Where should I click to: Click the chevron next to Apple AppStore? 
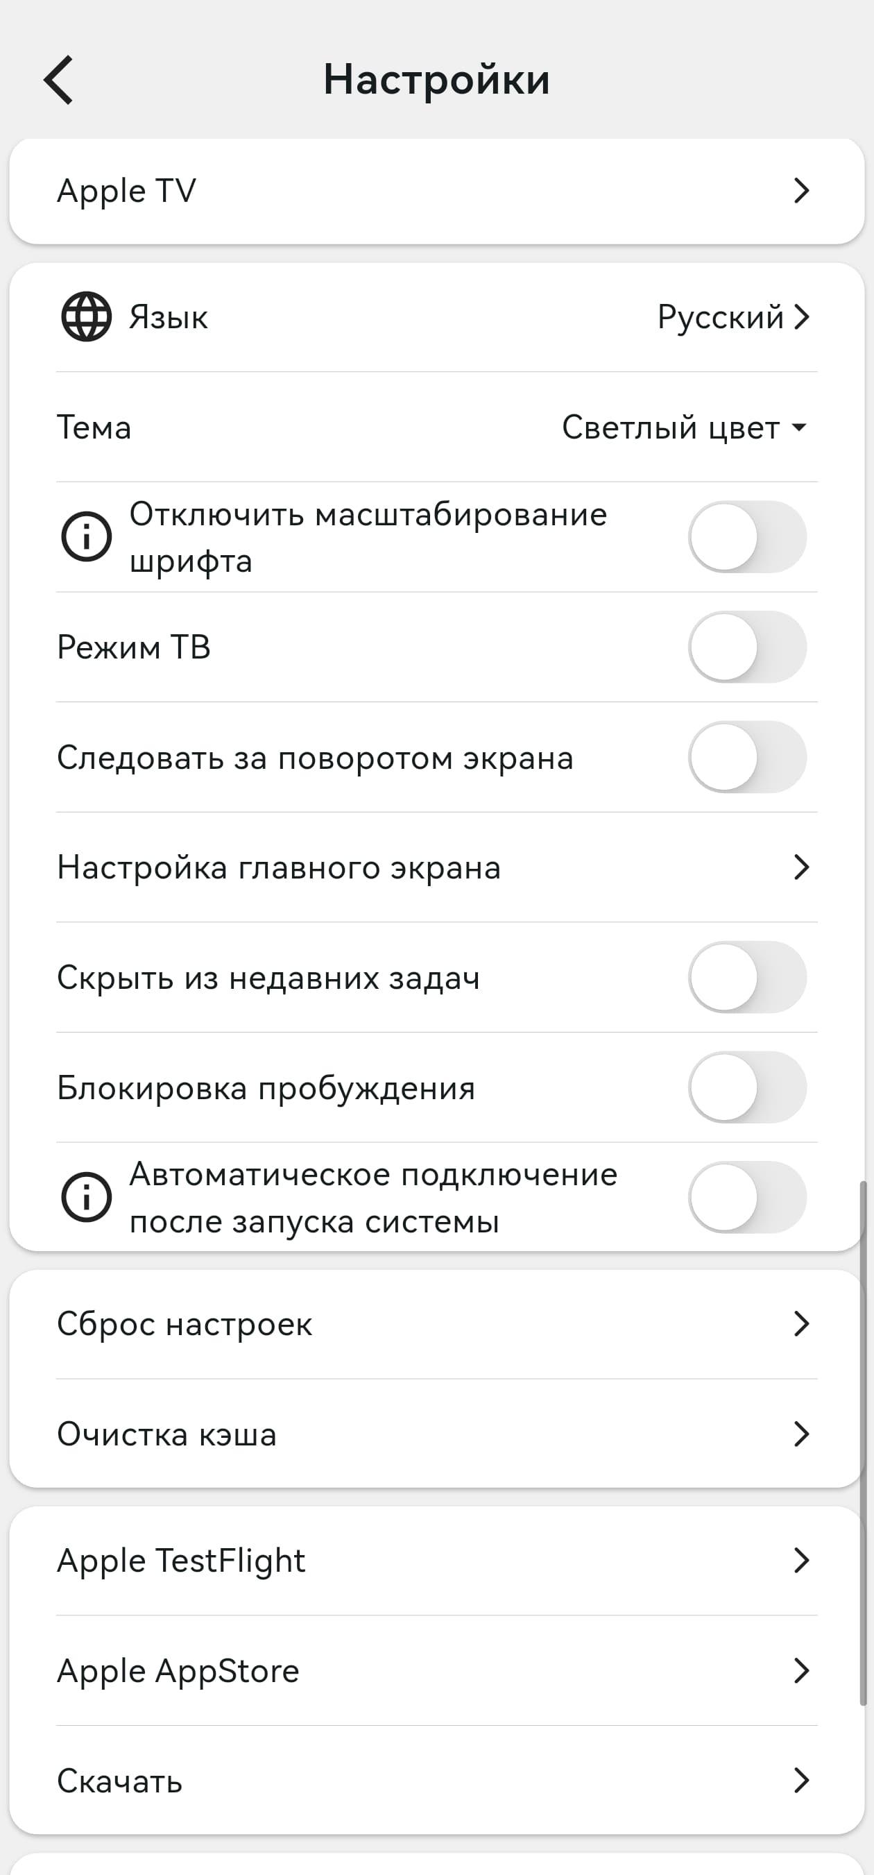click(803, 1670)
